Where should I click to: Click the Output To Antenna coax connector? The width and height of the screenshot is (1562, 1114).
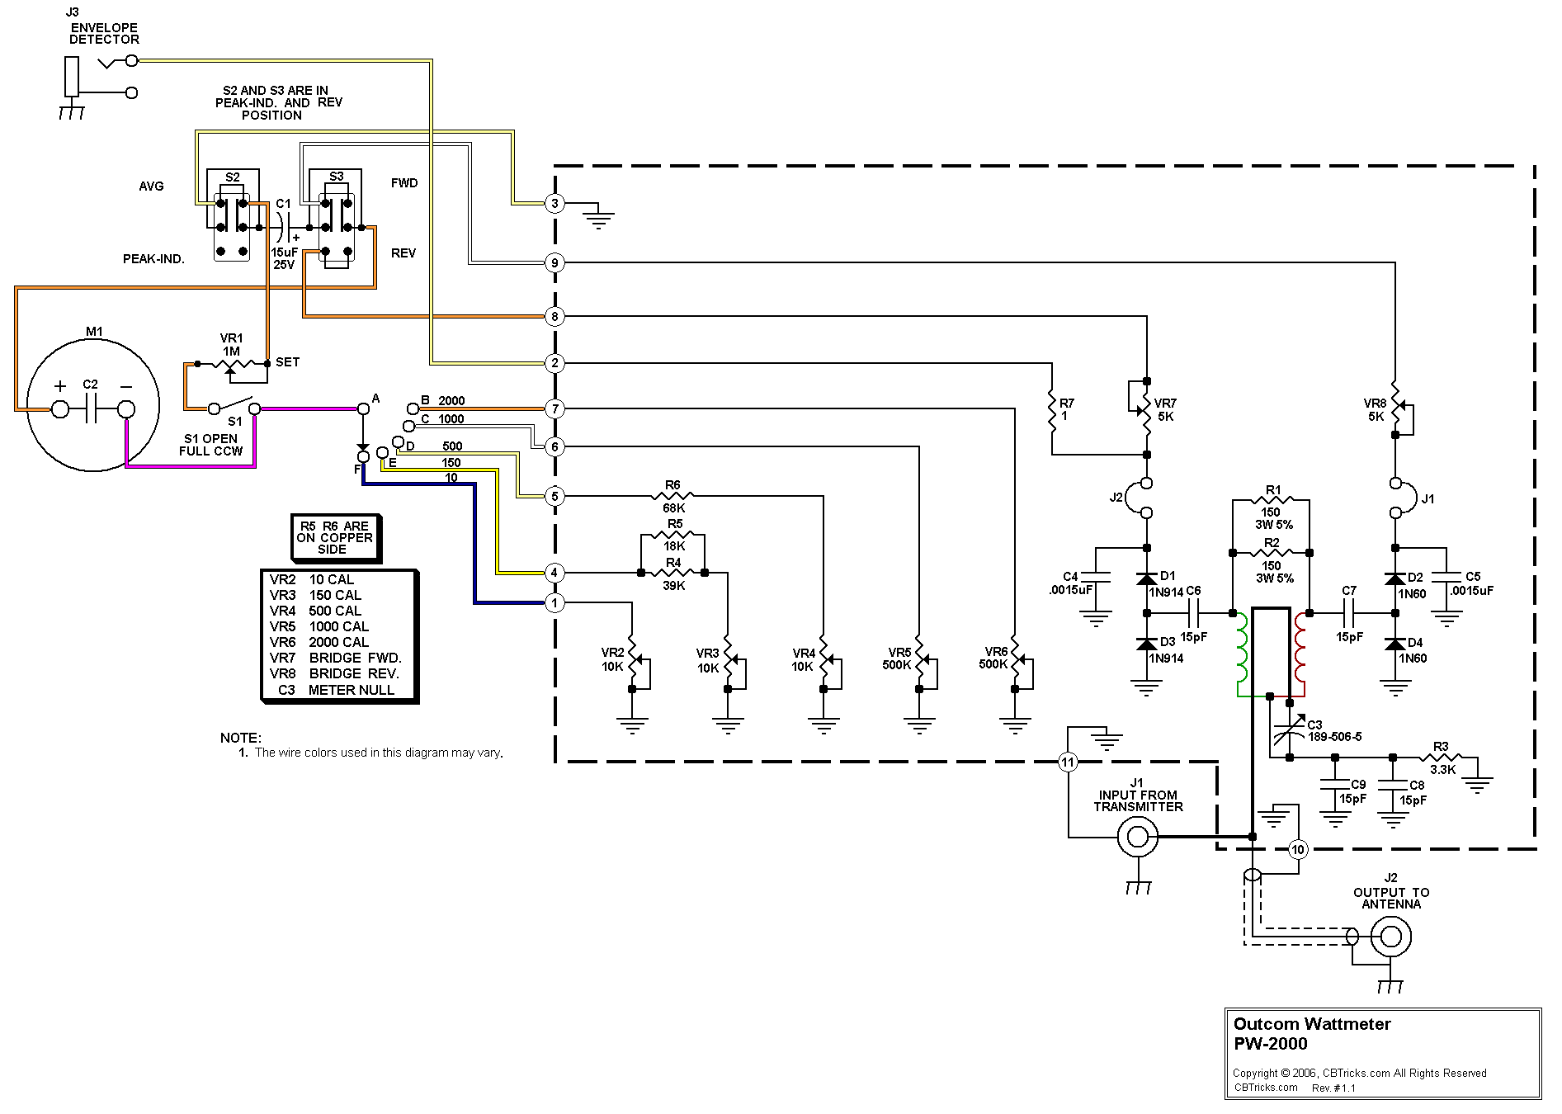pyautogui.click(x=1391, y=937)
